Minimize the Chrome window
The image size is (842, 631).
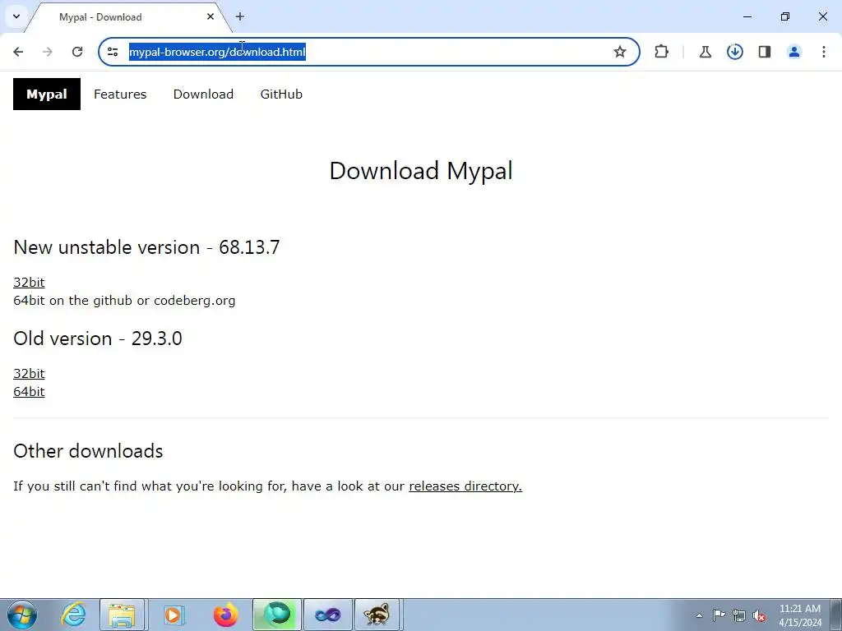pos(747,16)
